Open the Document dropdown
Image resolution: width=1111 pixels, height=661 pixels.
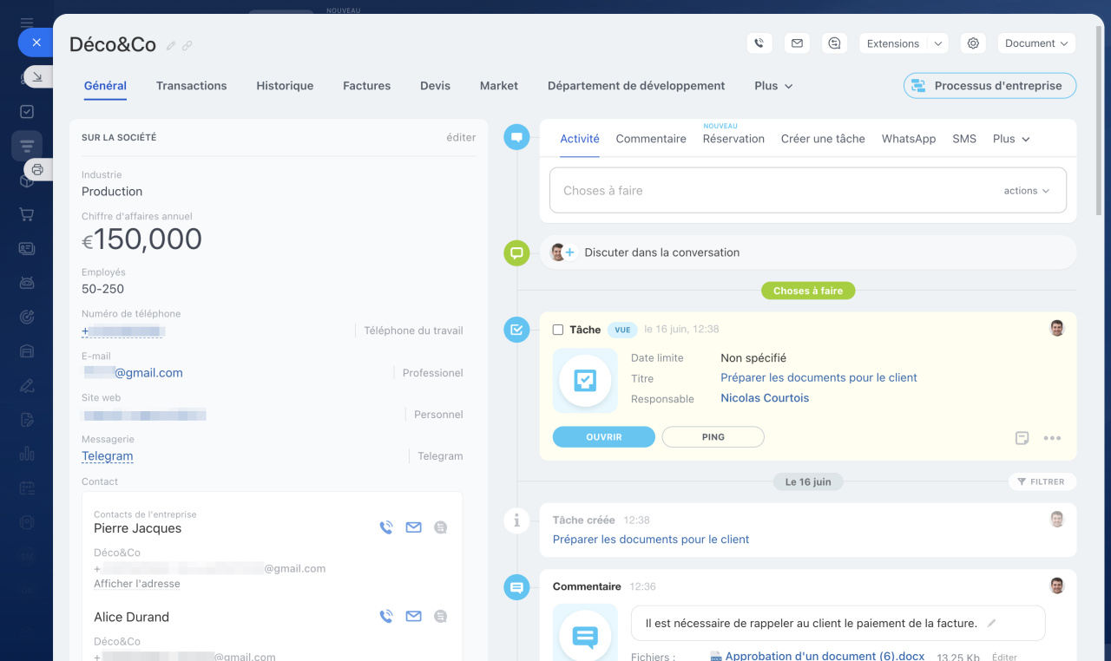pos(1036,43)
